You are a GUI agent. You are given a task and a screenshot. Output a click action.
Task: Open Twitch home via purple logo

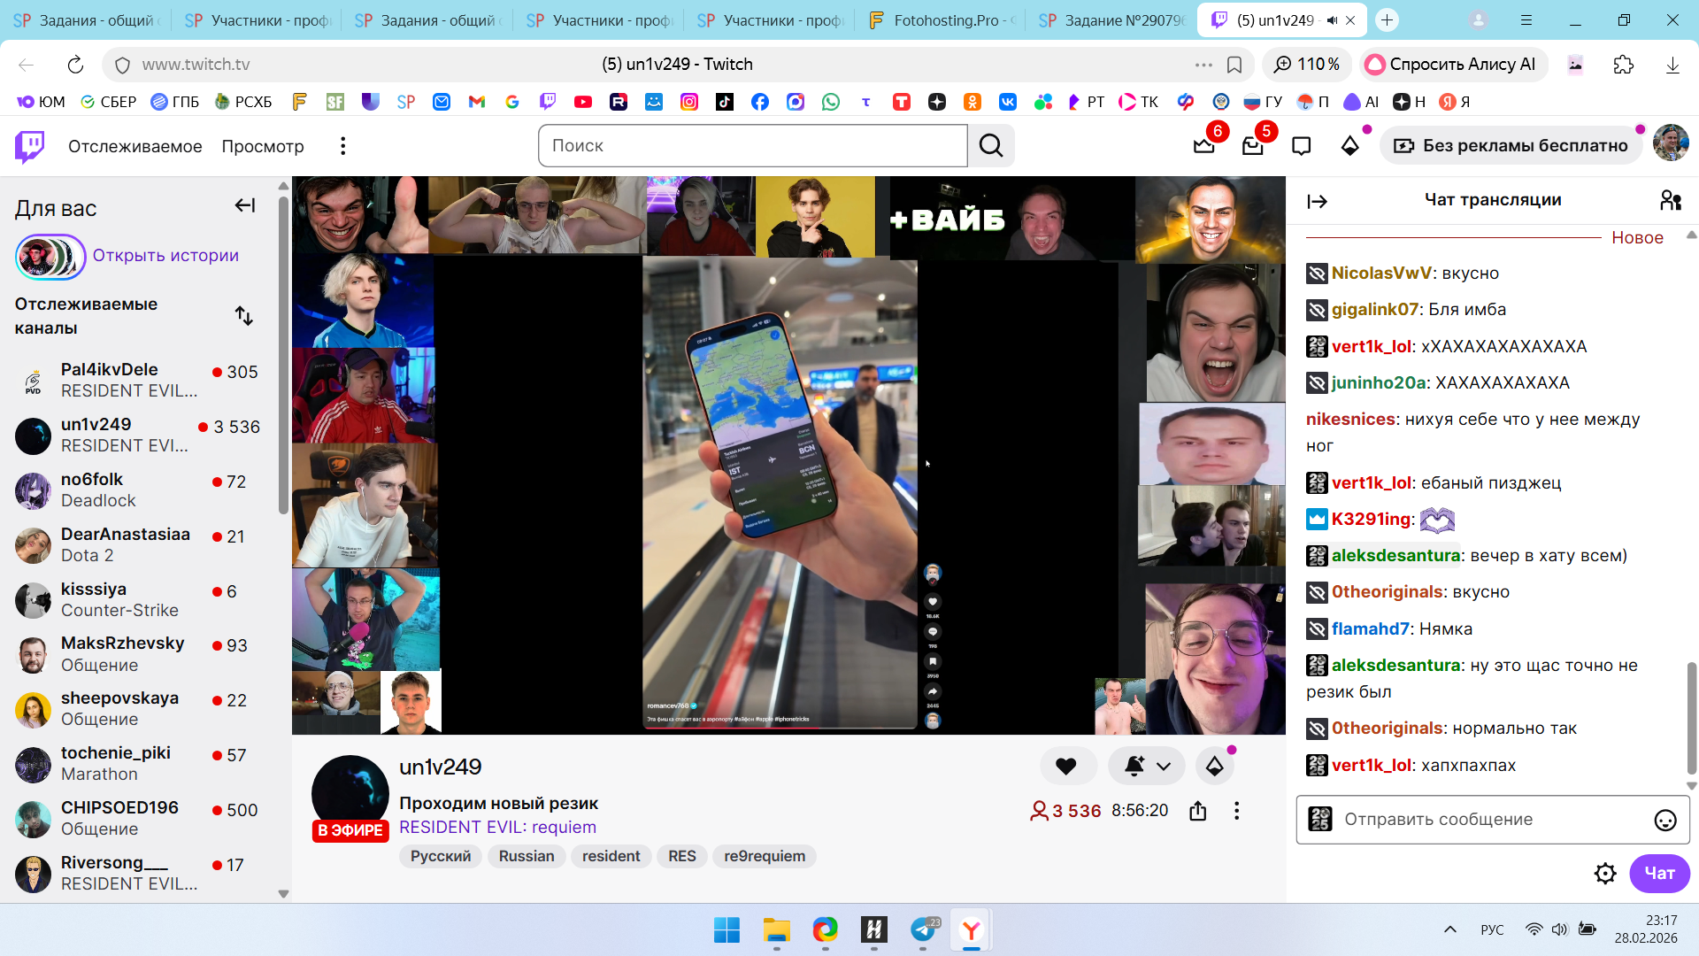pyautogui.click(x=29, y=146)
